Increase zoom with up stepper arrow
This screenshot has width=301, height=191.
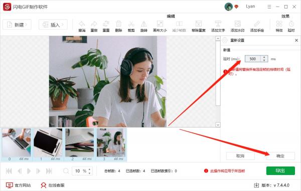[89, 169]
